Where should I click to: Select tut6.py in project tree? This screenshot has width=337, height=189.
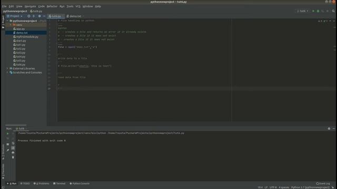[x=19, y=65]
